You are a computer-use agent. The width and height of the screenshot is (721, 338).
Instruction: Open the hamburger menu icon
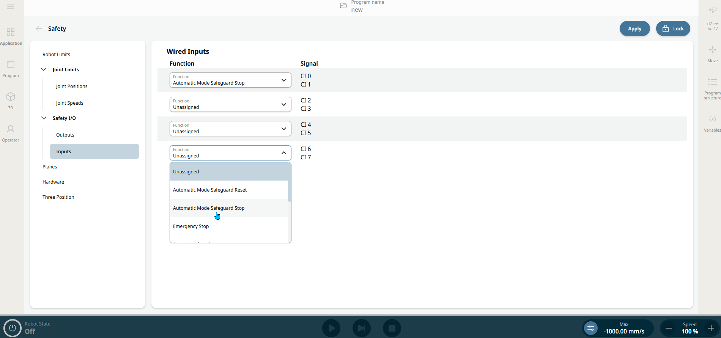click(x=11, y=6)
